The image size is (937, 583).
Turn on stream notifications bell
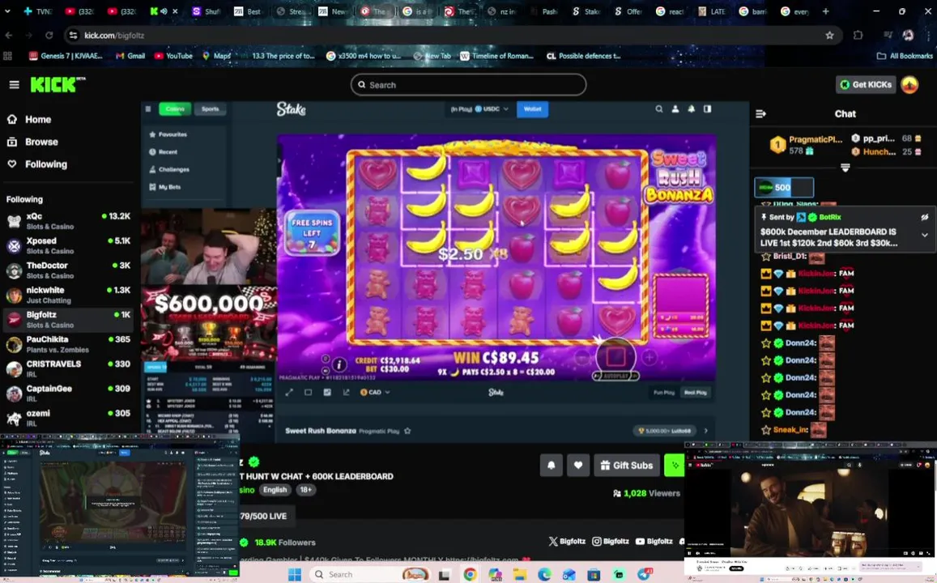pos(551,466)
